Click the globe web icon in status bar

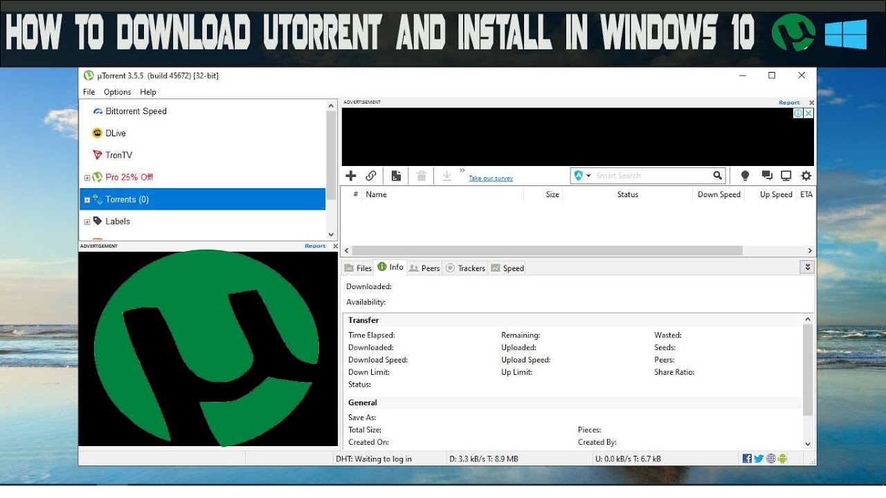click(771, 459)
